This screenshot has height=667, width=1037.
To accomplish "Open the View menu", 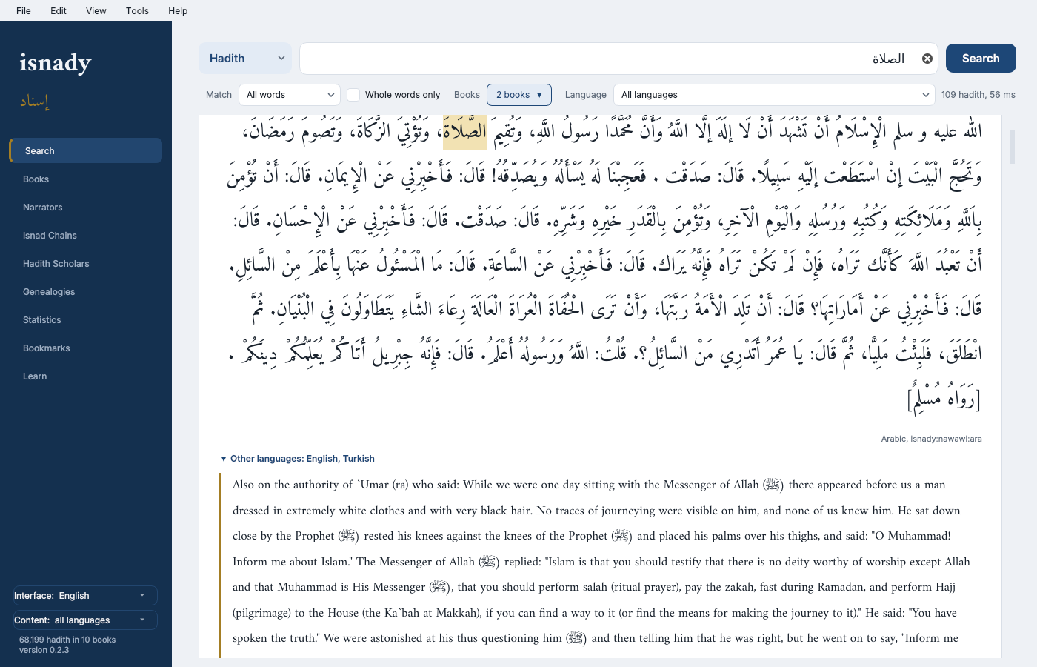I will 96,11.
